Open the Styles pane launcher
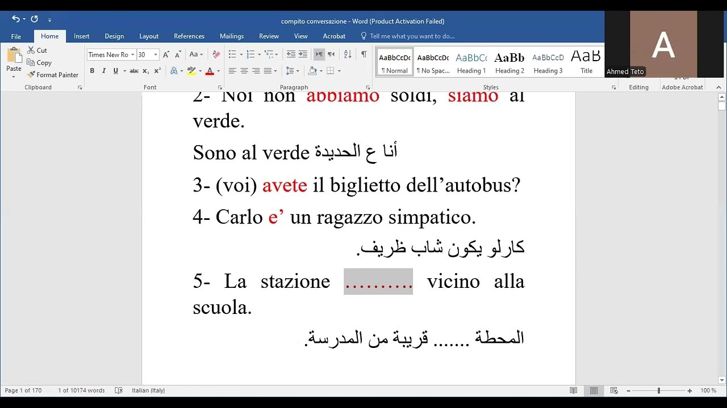Viewport: 727px width, 408px height. click(614, 88)
